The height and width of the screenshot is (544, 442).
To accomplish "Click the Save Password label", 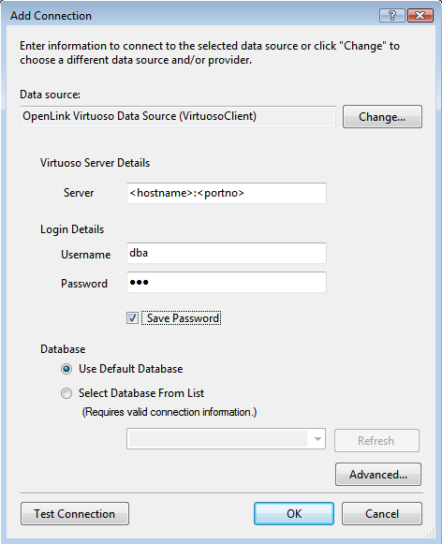I will pos(183,318).
